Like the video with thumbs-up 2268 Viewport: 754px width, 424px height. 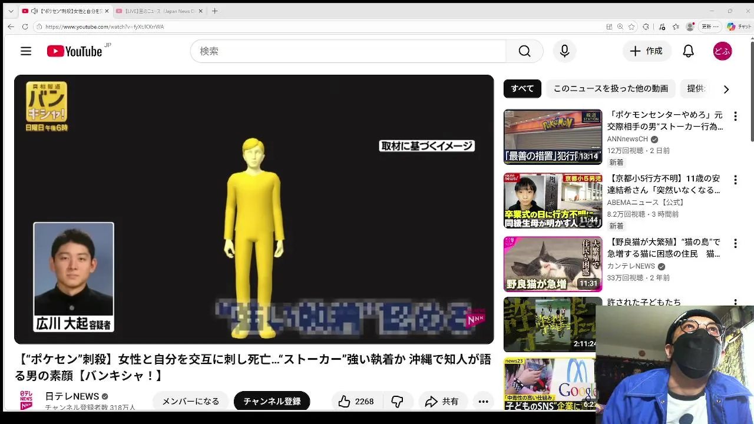pos(356,402)
